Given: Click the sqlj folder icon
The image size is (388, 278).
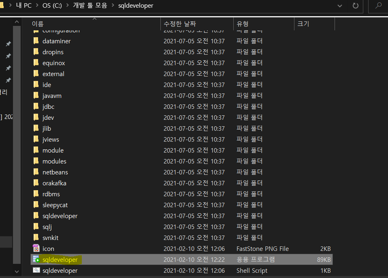Looking at the screenshot, I should click(x=36, y=227).
